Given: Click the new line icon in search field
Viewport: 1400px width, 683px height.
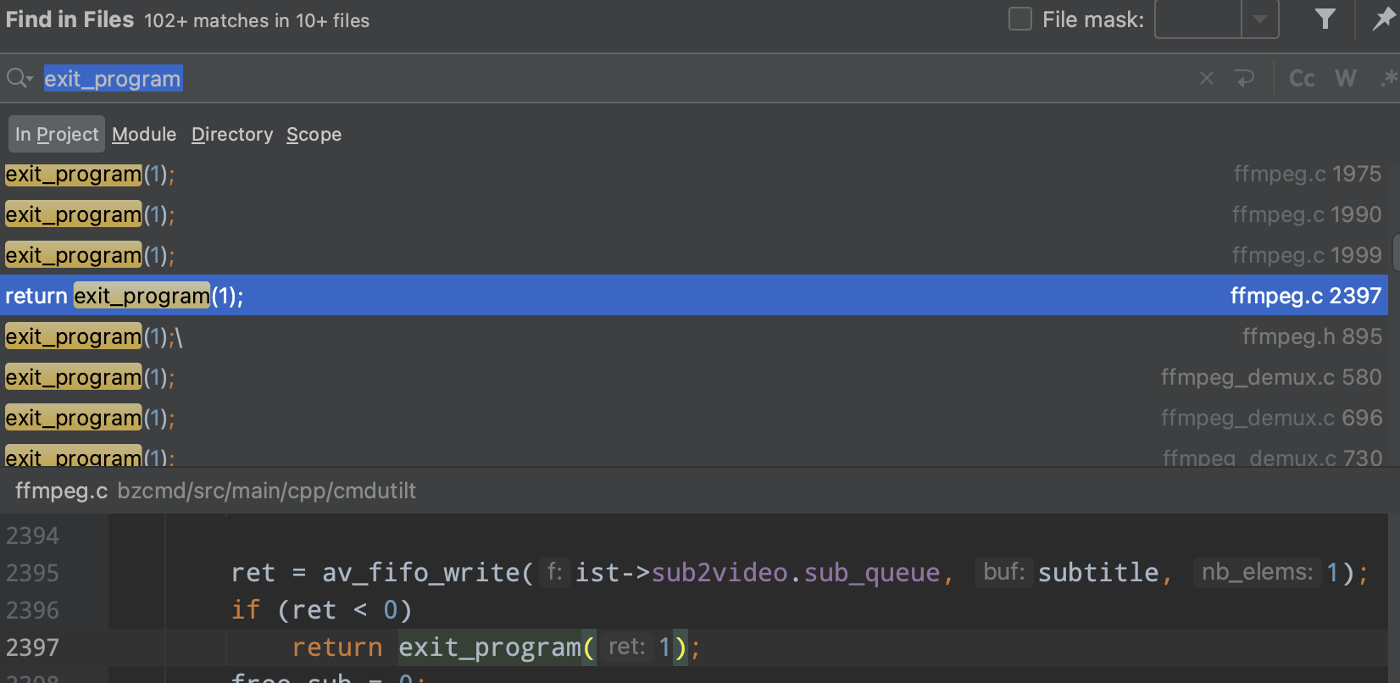Looking at the screenshot, I should pos(1245,79).
